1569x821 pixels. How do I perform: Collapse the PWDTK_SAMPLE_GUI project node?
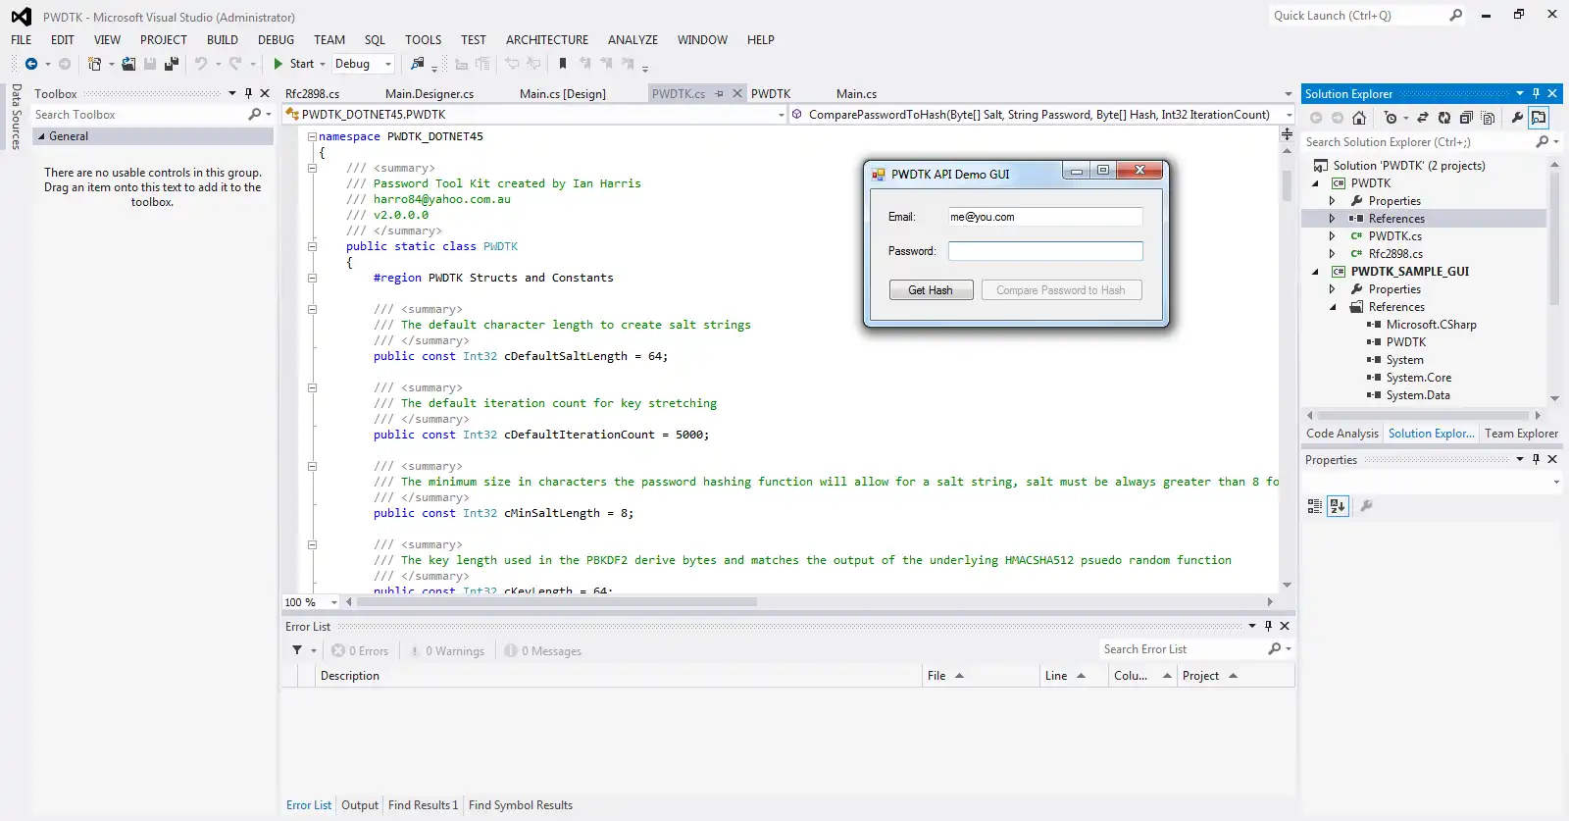[x=1315, y=272]
